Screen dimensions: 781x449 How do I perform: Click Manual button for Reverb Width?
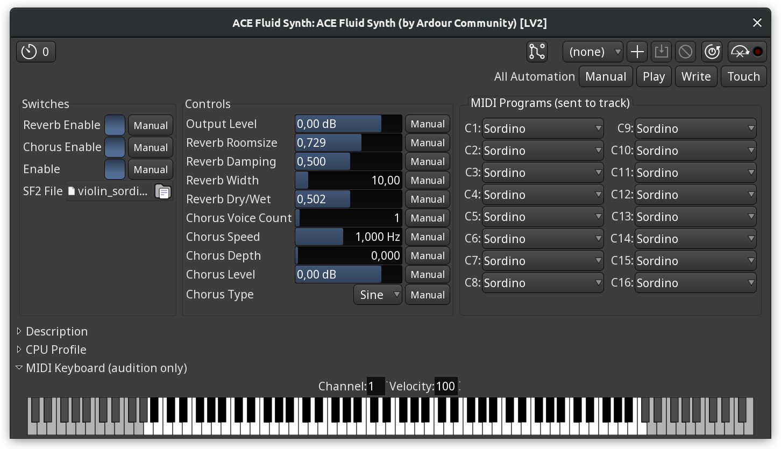coord(428,181)
